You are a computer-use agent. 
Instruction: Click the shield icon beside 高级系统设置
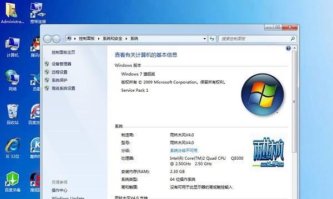(47, 88)
